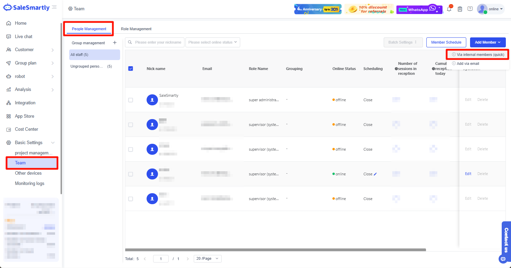This screenshot has width=511, height=268.
Task: Toggle the select-all checkbox in table header
Action: click(x=130, y=69)
